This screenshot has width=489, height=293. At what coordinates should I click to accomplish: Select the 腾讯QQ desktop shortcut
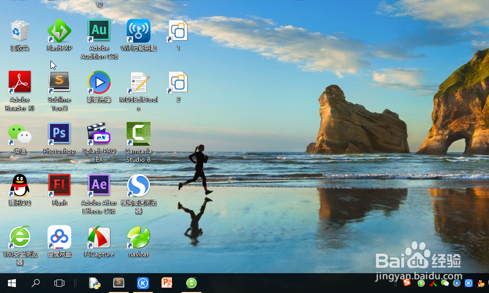click(20, 189)
